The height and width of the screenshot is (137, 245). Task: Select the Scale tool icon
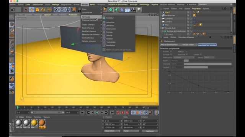pyautogui.click(x=37, y=10)
